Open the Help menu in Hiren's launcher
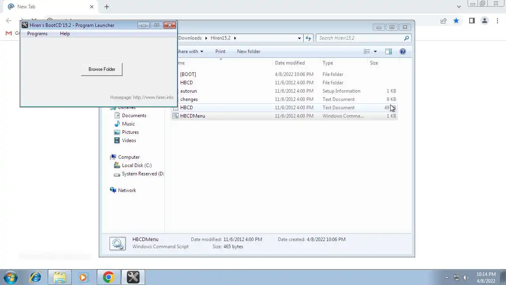This screenshot has width=506, height=285. (x=65, y=34)
